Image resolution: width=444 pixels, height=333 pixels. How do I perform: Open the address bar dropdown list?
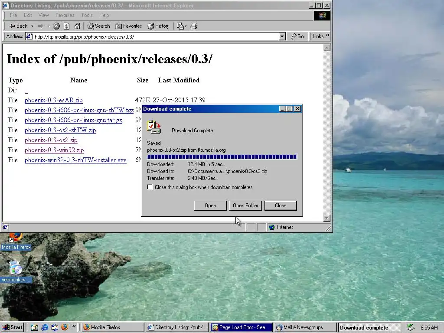point(282,36)
